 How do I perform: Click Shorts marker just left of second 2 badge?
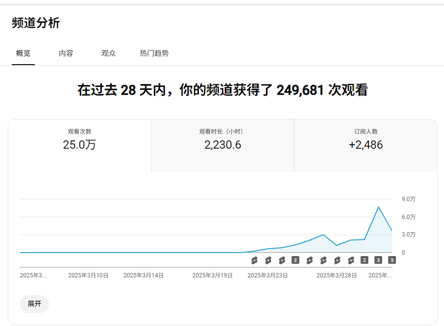tap(351, 260)
